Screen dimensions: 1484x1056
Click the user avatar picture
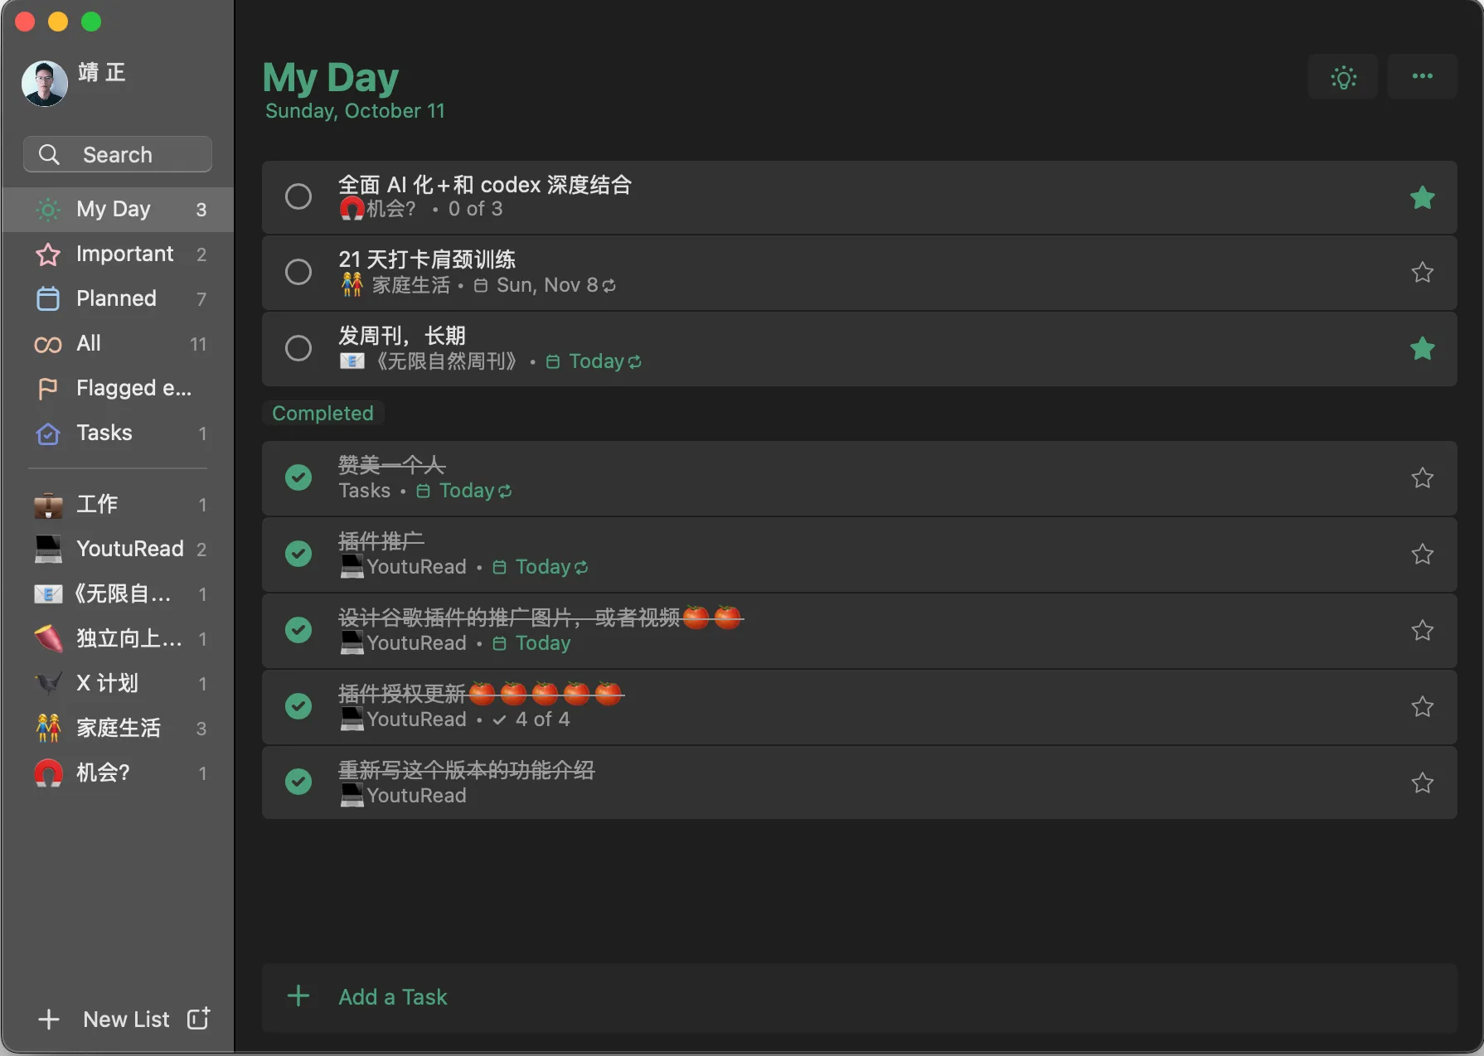point(45,84)
